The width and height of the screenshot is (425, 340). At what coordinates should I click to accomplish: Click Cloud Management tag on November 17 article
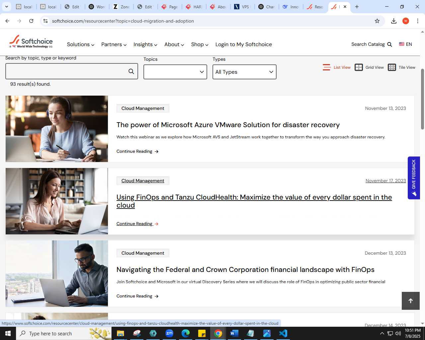click(x=143, y=181)
